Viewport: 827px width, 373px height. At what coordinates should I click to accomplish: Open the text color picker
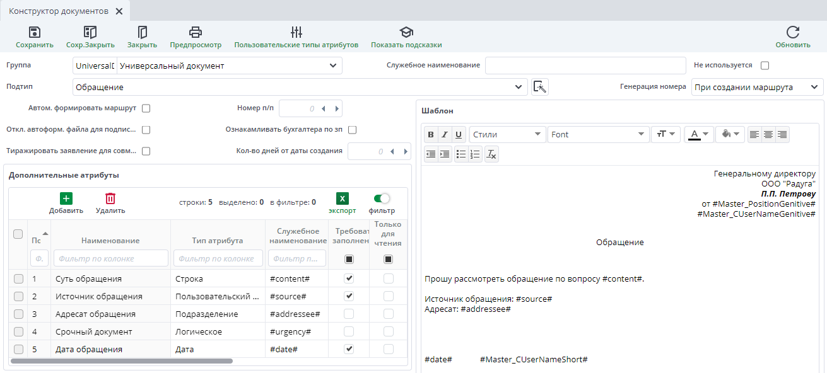(x=699, y=134)
